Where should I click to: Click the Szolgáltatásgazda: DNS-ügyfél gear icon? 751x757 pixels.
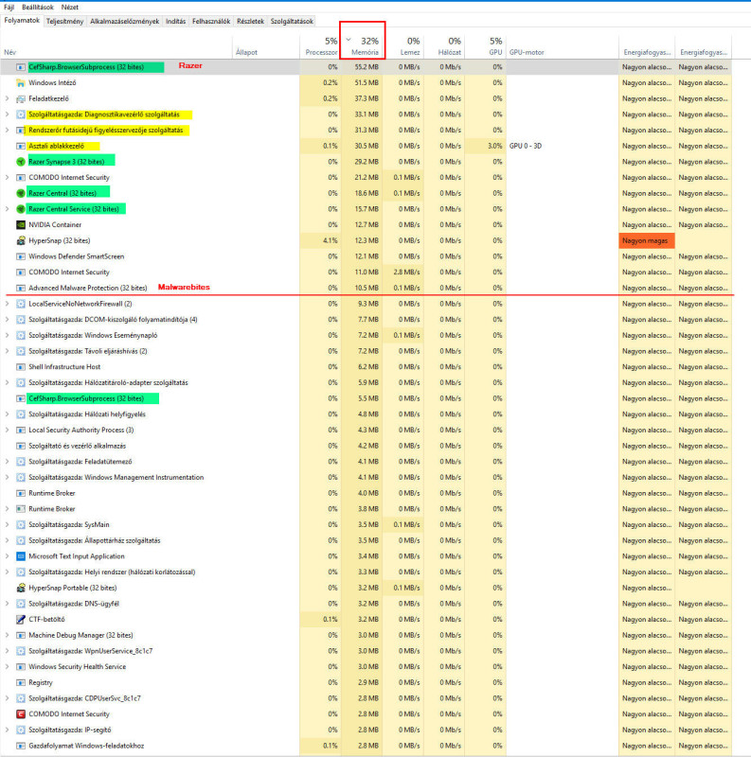click(20, 604)
